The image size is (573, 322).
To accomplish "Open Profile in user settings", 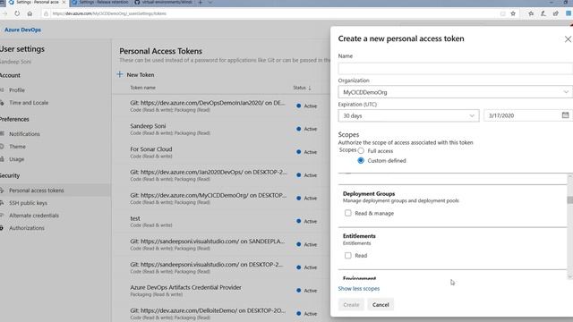I will pyautogui.click(x=17, y=89).
